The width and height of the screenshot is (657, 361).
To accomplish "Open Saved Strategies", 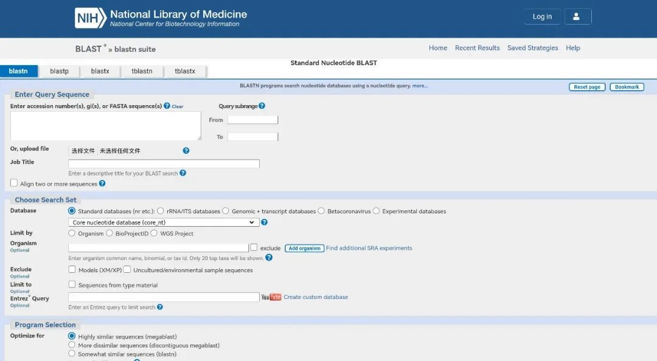I will 532,48.
